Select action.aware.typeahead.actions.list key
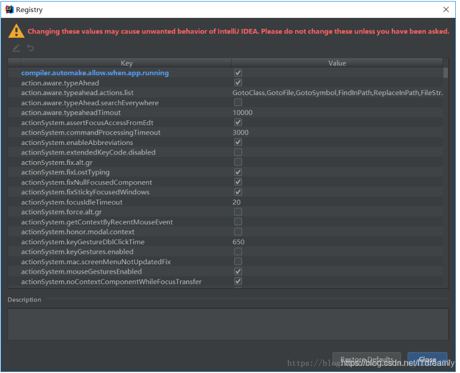The width and height of the screenshot is (460, 373). point(77,92)
